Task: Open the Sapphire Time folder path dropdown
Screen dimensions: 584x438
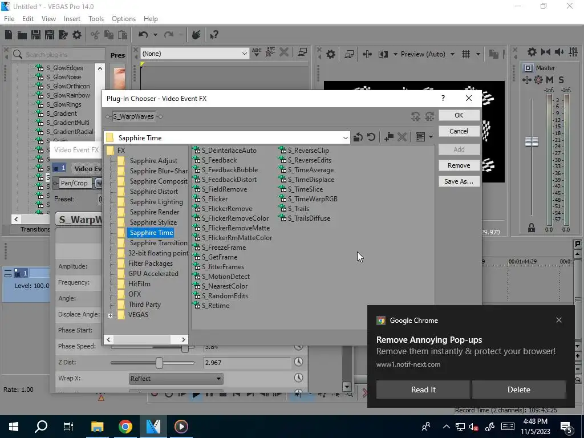Action: click(345, 138)
